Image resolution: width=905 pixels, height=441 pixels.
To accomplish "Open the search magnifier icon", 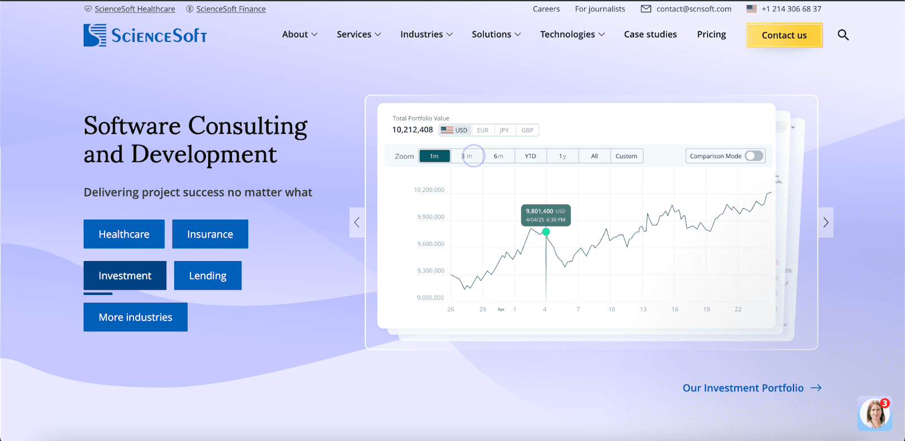I will 843,35.
